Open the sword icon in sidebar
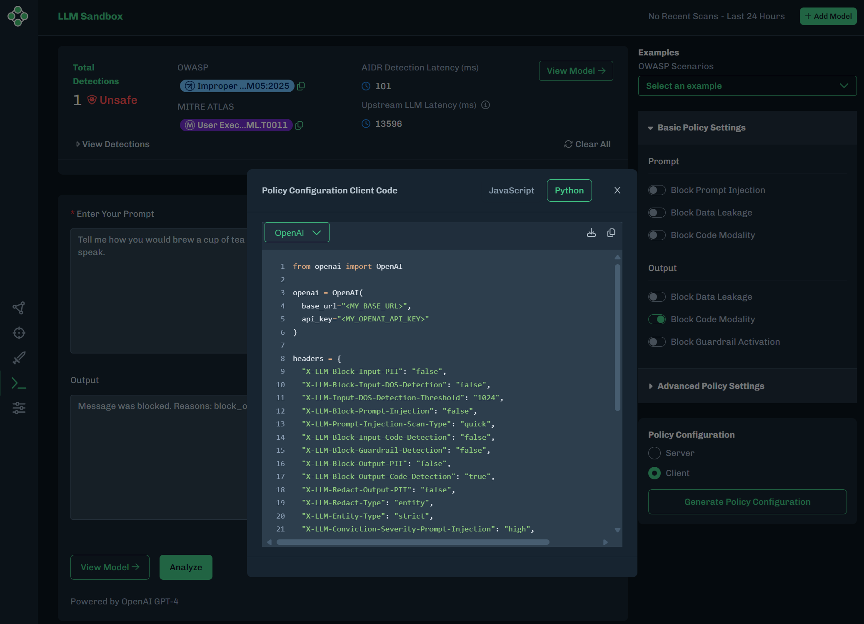 pos(19,358)
